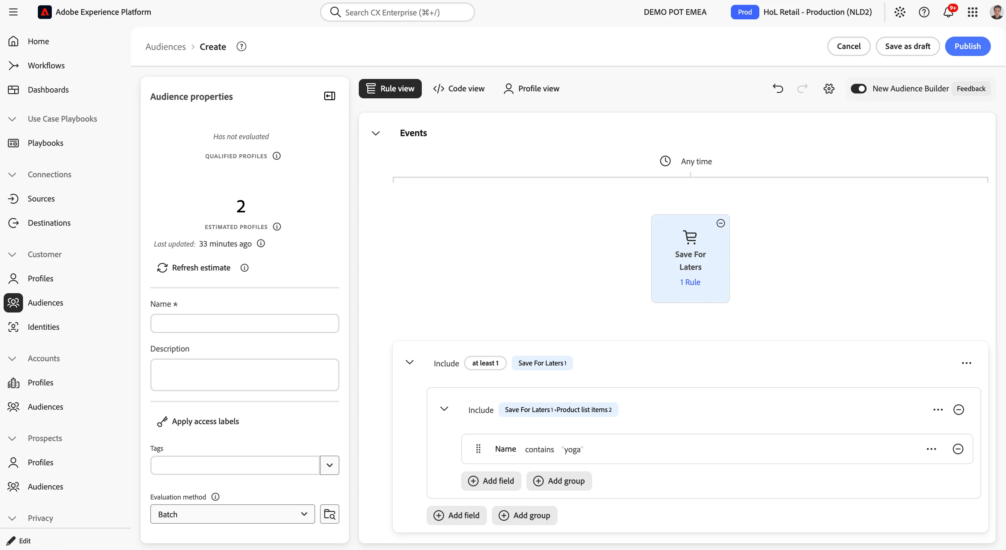Open the app switcher grid icon

972,12
